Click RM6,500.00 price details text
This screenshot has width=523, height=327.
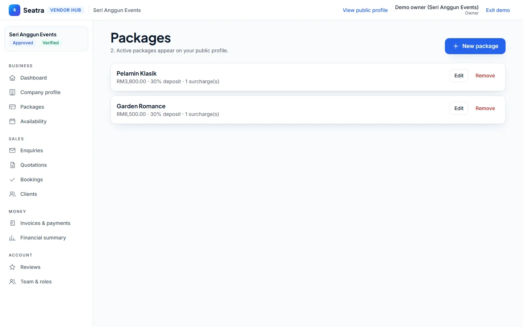(168, 114)
